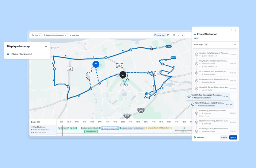Expand the Drivers (53) list dropdown
This screenshot has height=168, width=256.
coord(42,122)
